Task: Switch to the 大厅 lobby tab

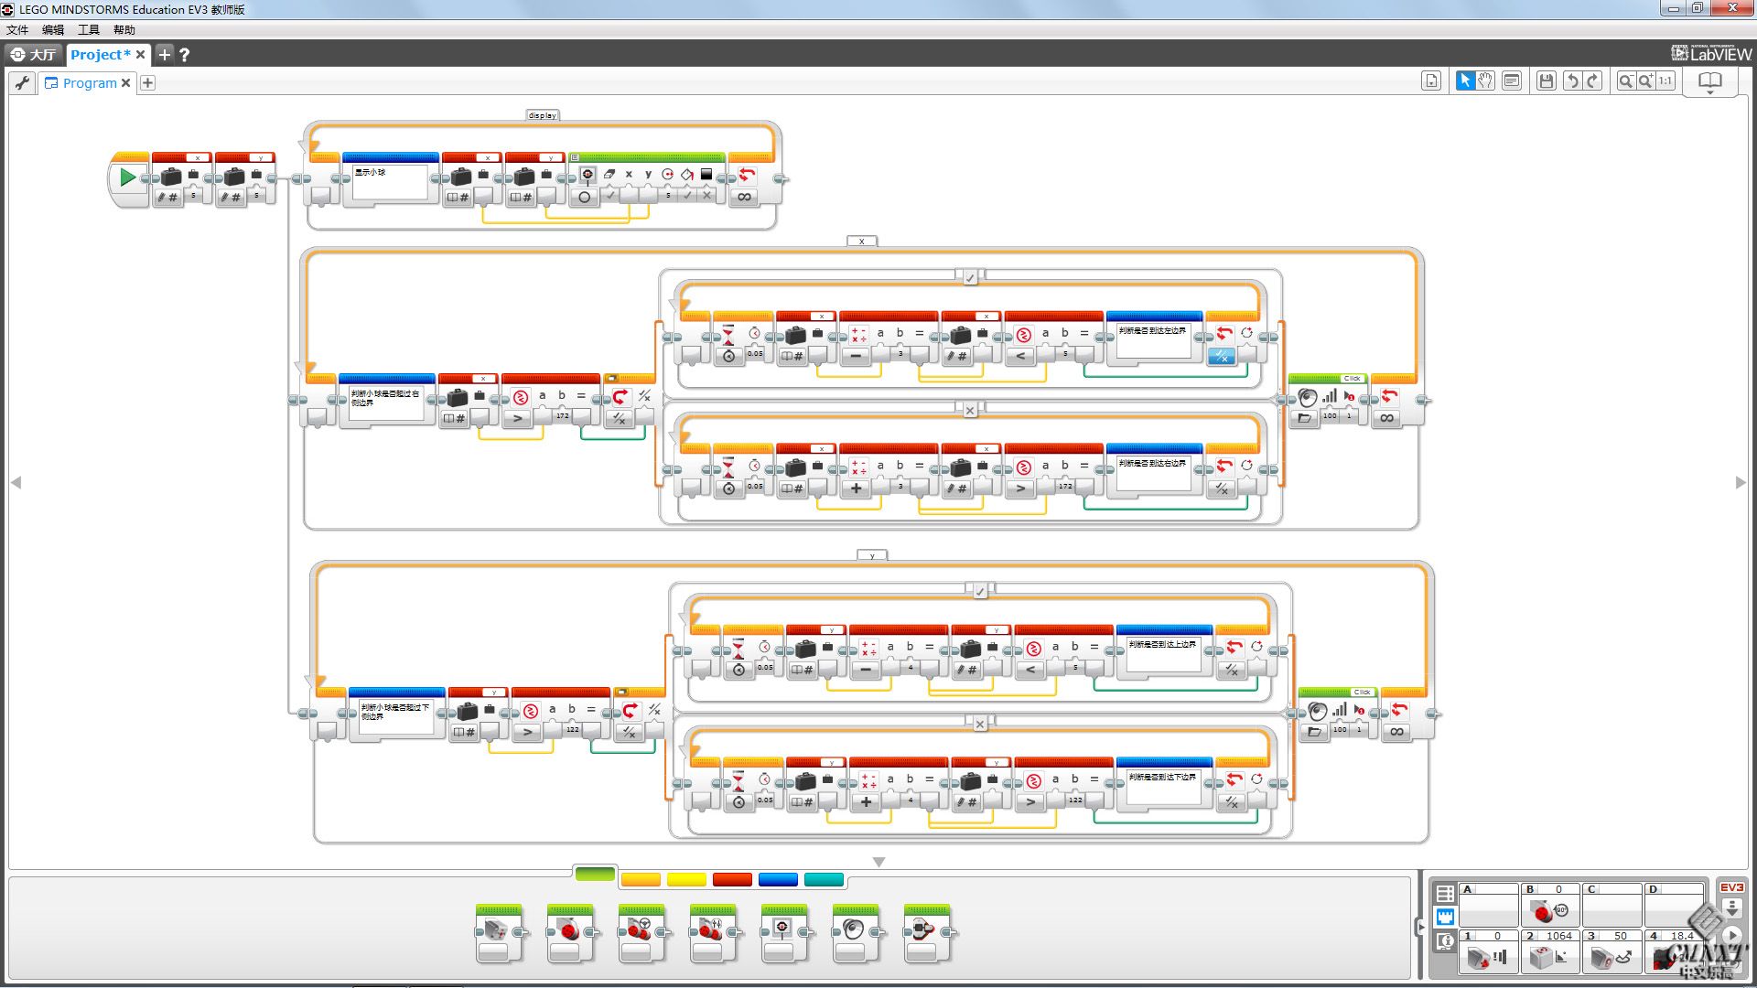Action: coord(33,55)
